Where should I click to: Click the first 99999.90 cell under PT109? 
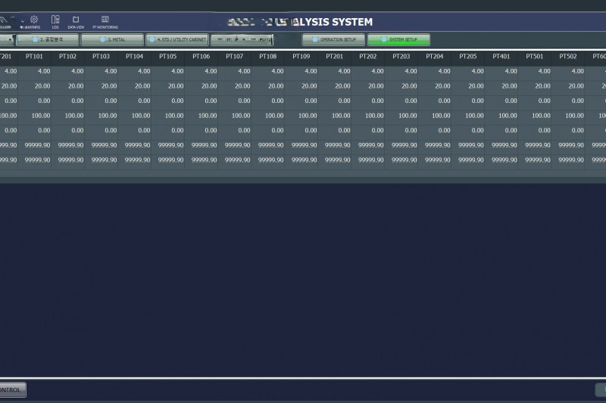pos(301,145)
